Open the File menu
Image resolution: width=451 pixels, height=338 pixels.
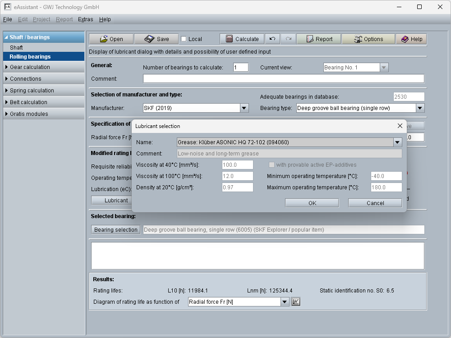7,19
